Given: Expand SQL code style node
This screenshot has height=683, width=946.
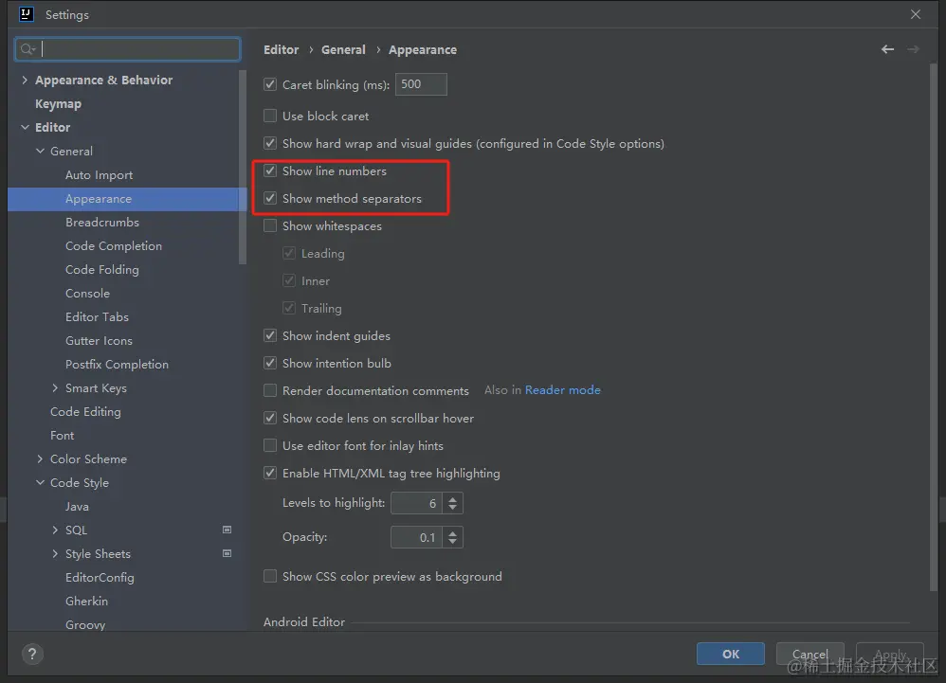Looking at the screenshot, I should [x=55, y=530].
